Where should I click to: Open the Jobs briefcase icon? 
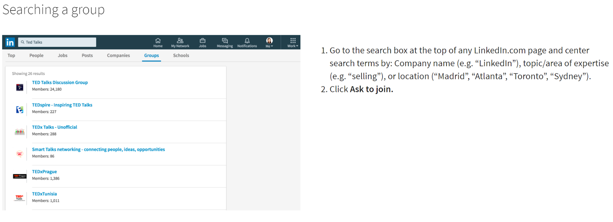(203, 41)
